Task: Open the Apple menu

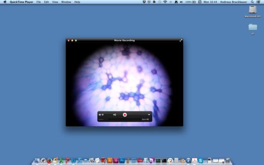Action: [x=5, y=2]
